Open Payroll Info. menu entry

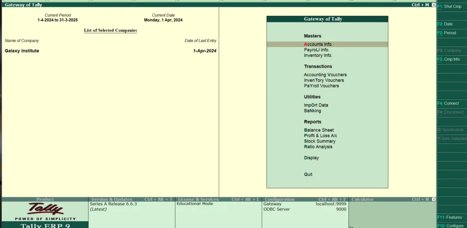click(x=317, y=50)
